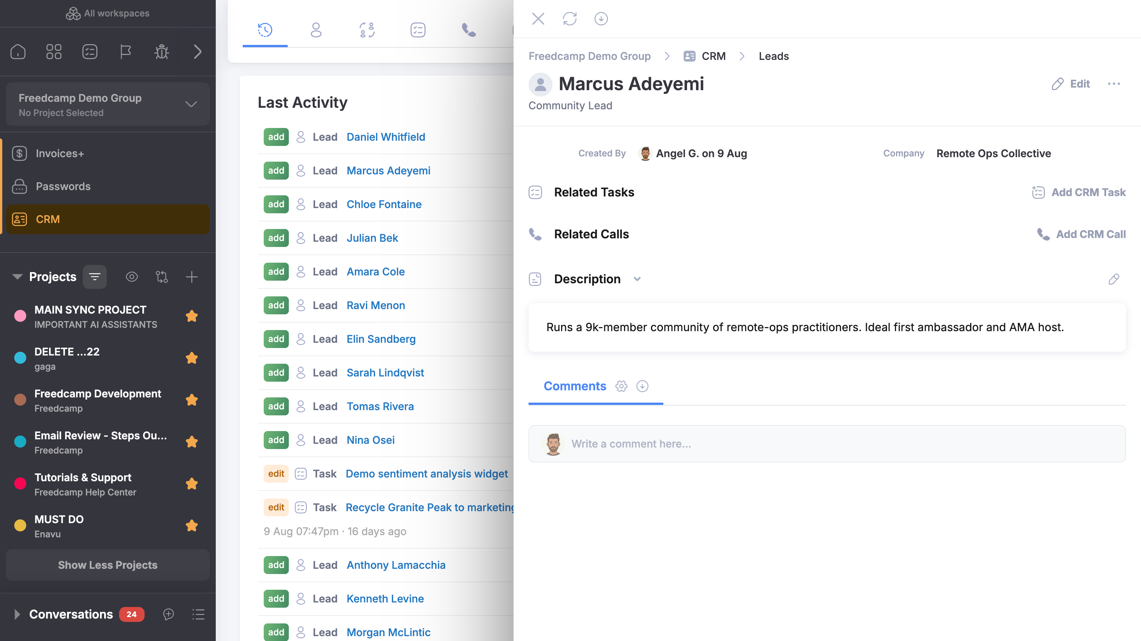Refresh the lead detail panel
The height and width of the screenshot is (641, 1141).
(570, 19)
